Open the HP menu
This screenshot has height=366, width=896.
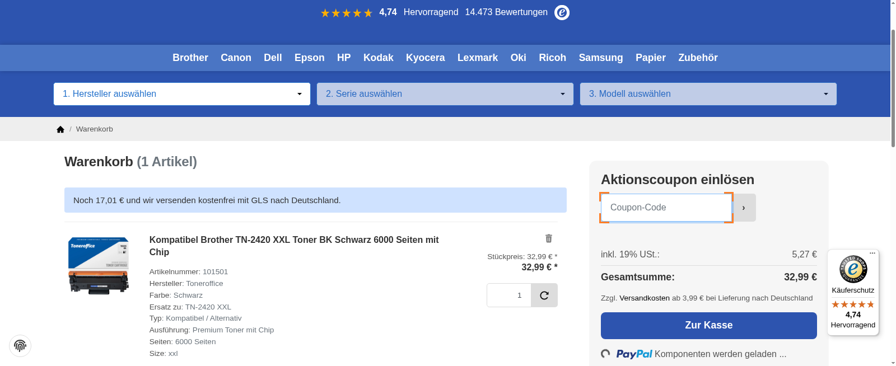(x=344, y=58)
